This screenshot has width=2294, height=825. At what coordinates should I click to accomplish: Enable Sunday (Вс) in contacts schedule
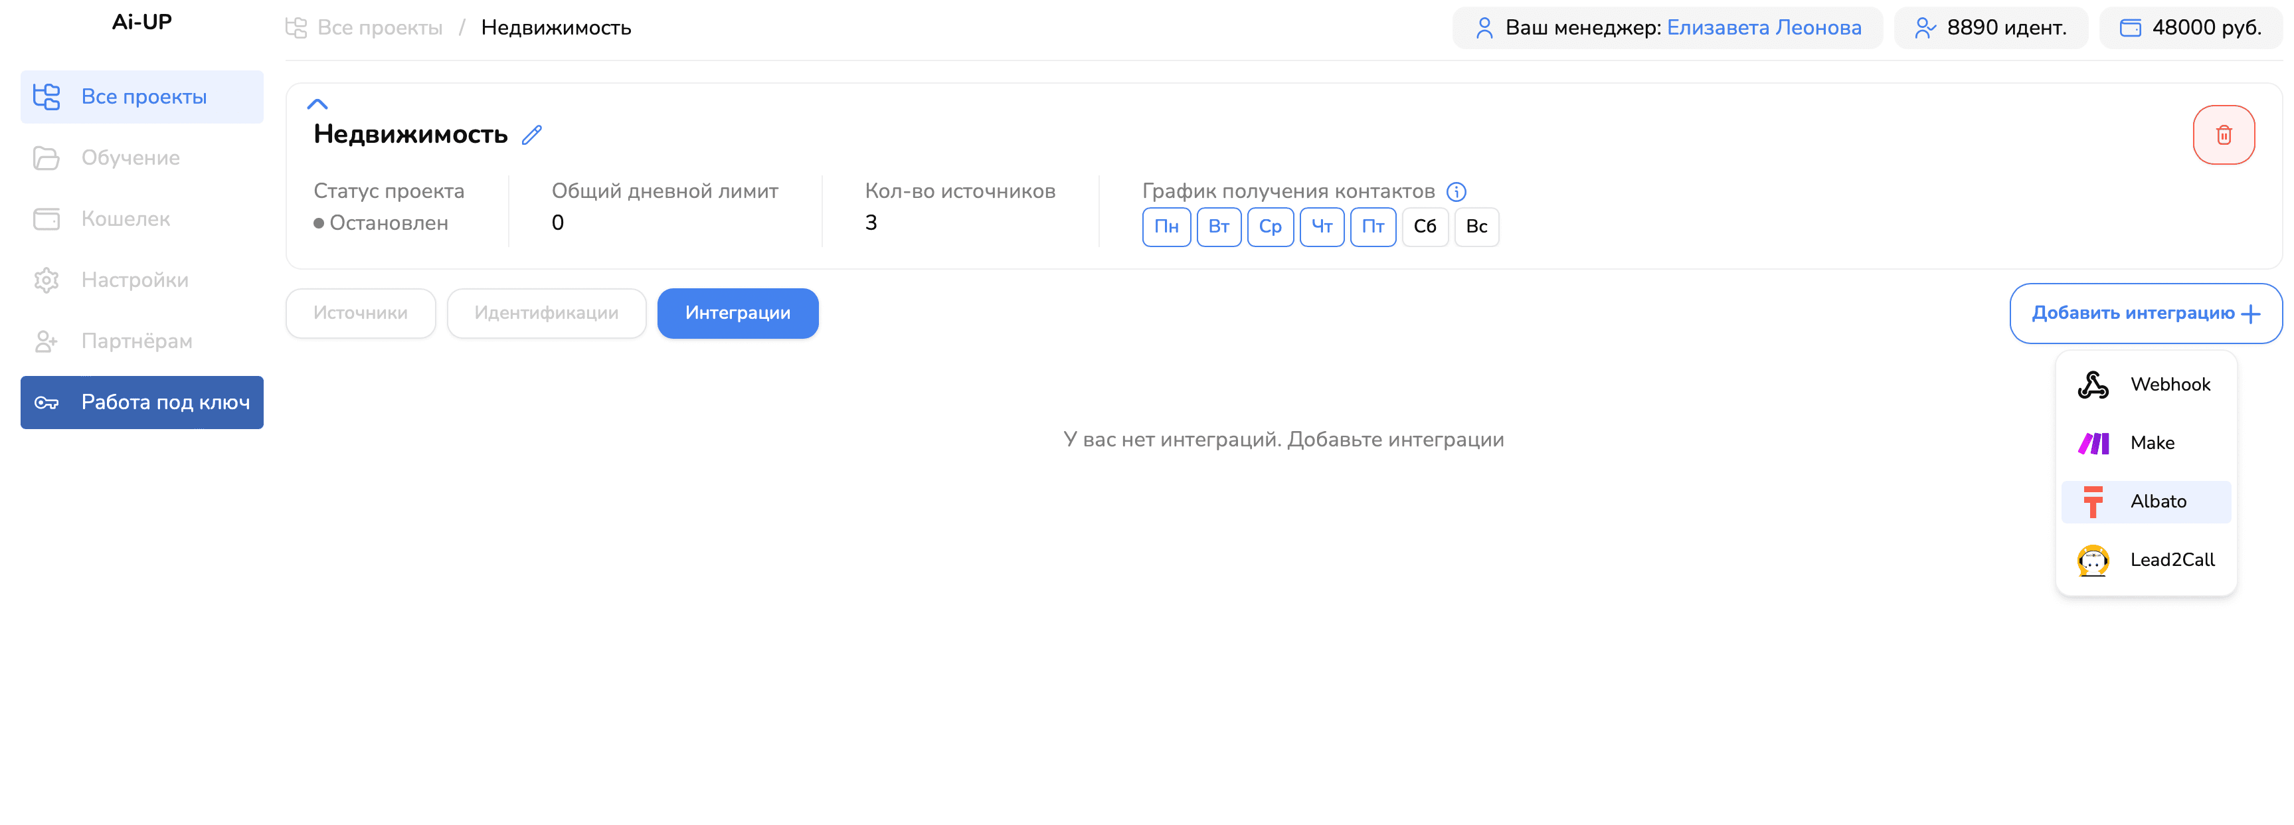click(x=1476, y=227)
